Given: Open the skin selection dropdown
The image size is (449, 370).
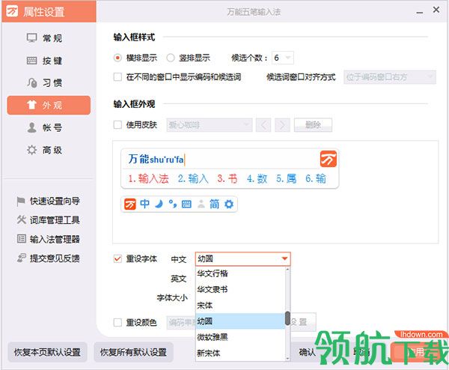Looking at the screenshot, I should [210, 125].
